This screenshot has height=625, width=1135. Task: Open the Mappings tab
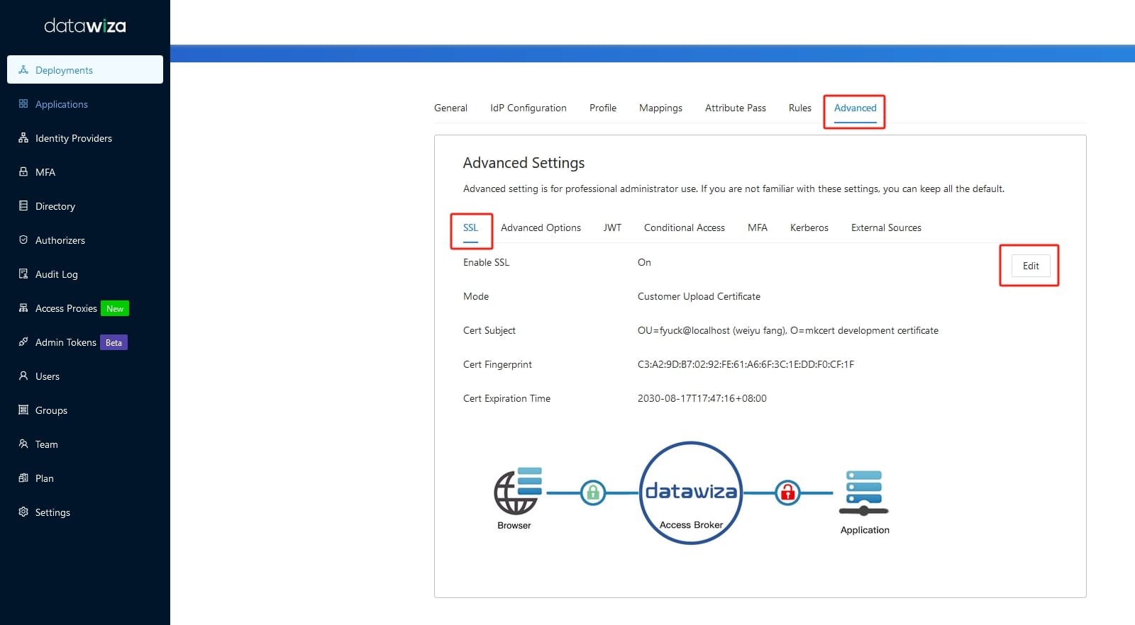pos(660,108)
